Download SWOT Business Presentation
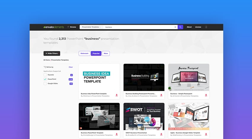The image size is (252, 139). tap(161, 134)
